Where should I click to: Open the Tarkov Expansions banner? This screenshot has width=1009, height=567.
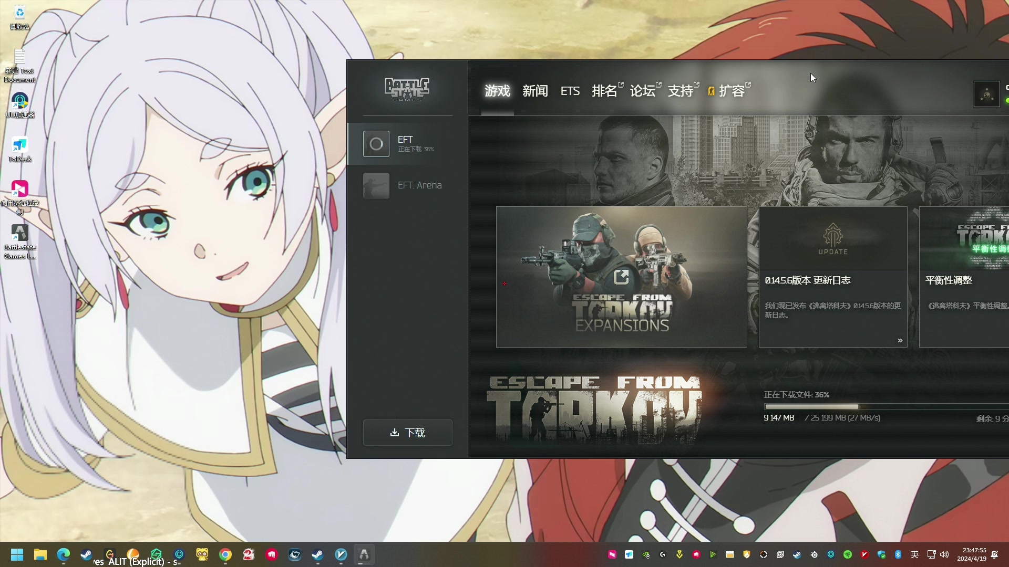(x=621, y=277)
